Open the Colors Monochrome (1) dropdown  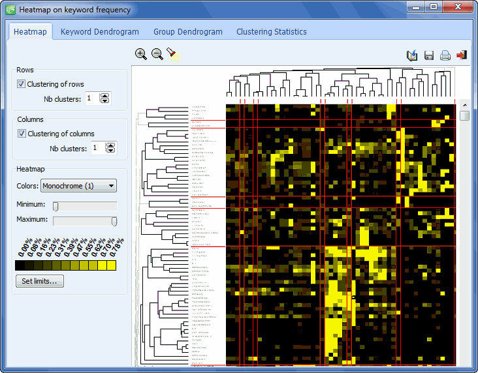click(x=78, y=186)
